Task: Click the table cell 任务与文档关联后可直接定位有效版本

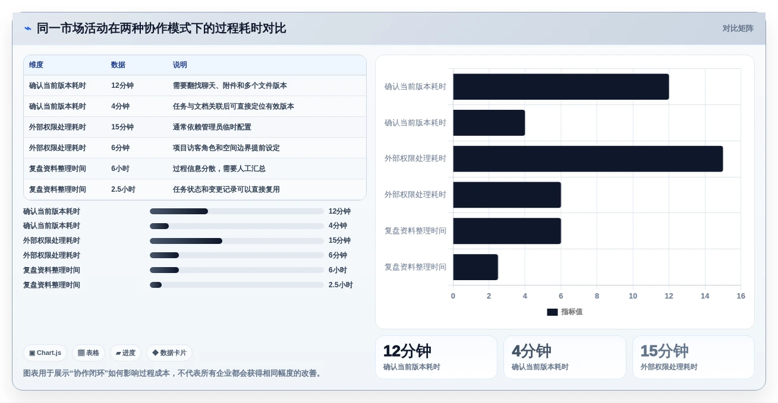Action: [x=234, y=107]
